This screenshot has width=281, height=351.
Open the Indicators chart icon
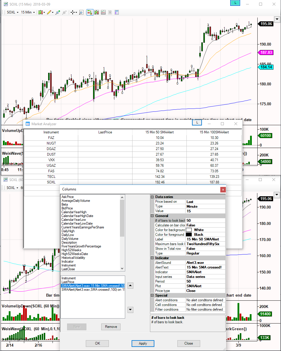(x=103, y=12)
